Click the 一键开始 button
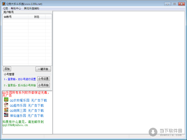The width and height of the screenshot is (187, 140). tap(43, 69)
